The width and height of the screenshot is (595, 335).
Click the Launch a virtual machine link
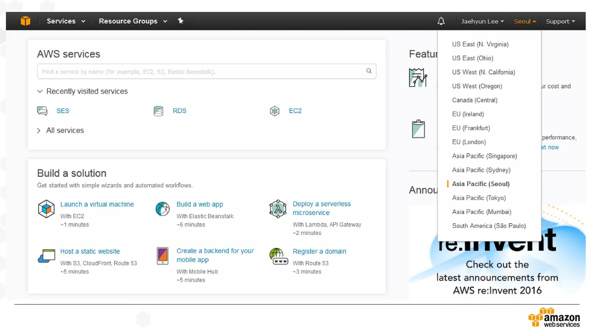click(97, 204)
